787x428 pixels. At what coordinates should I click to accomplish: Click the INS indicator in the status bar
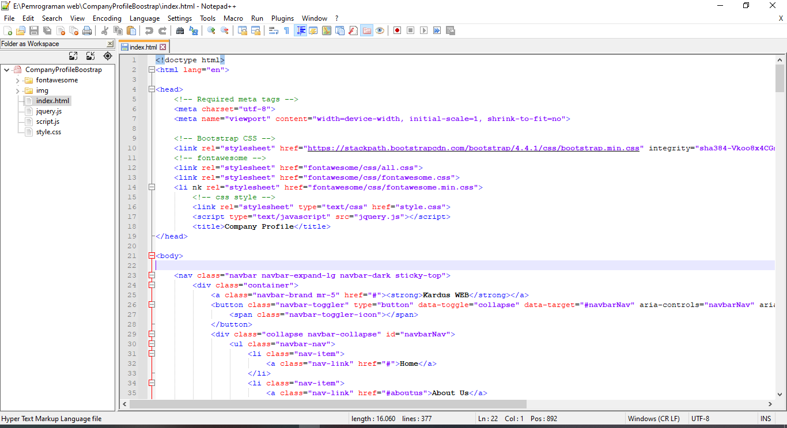coord(766,418)
